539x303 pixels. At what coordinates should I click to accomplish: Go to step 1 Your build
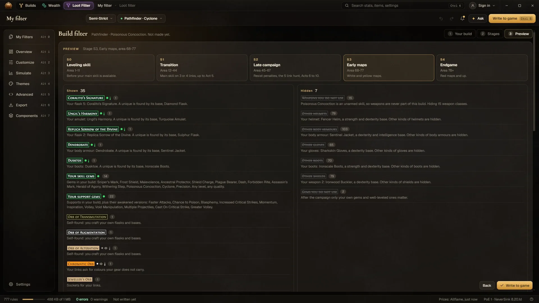click(x=460, y=34)
